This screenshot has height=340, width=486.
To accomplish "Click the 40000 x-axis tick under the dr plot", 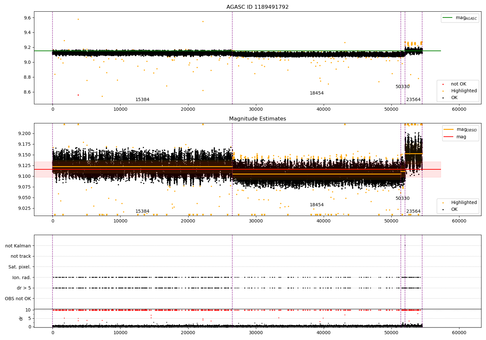I will [x=323, y=333].
